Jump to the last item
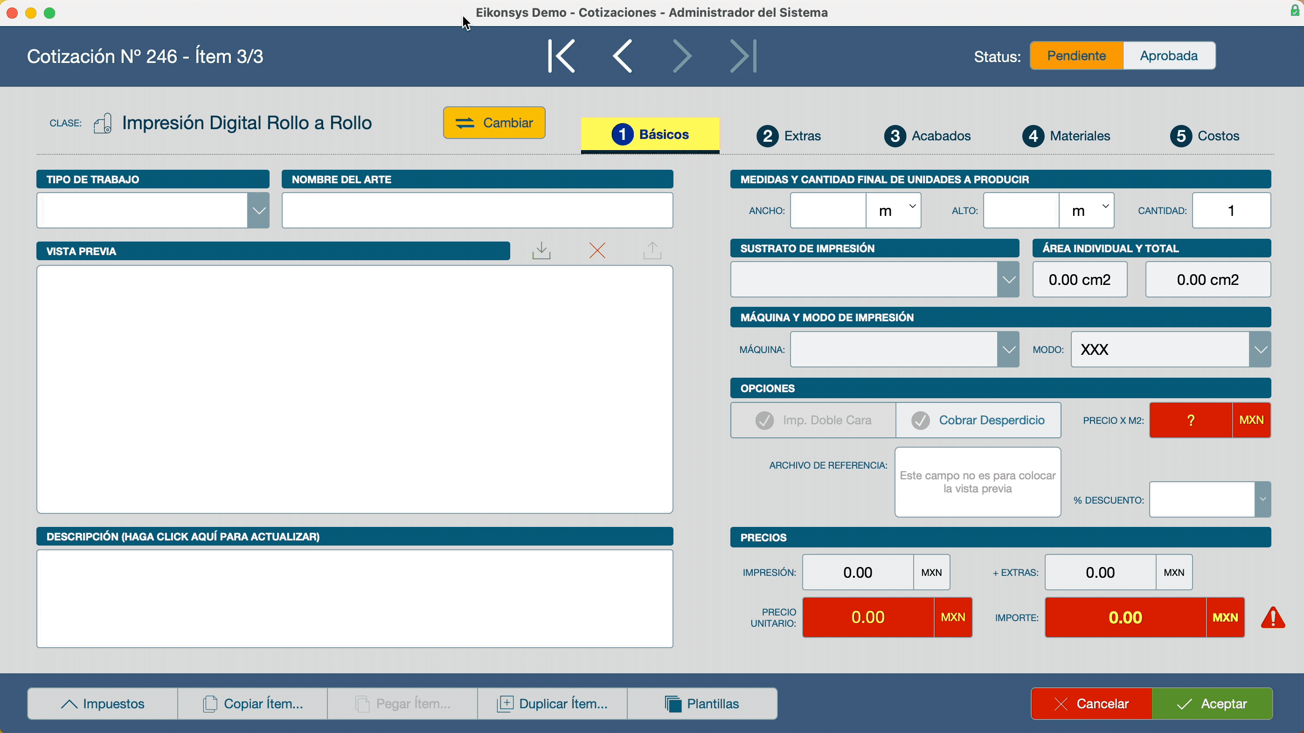 pos(742,55)
